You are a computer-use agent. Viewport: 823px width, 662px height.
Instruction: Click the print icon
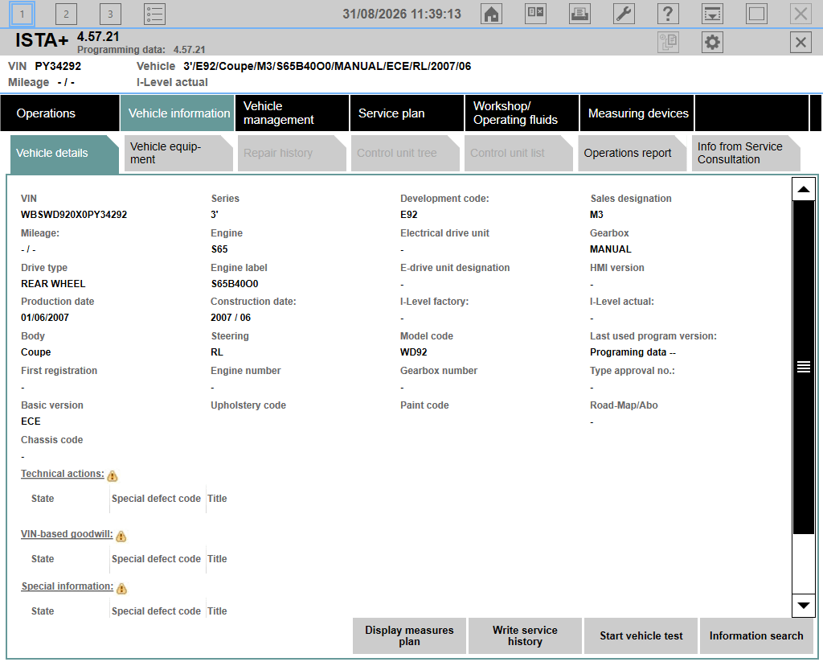tap(580, 14)
